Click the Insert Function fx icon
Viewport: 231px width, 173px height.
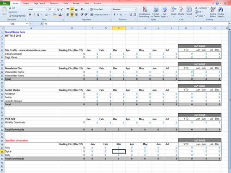click(42, 24)
